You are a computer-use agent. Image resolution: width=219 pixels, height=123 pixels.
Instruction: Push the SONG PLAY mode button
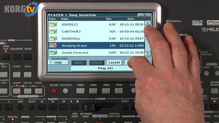[x=6, y=57]
